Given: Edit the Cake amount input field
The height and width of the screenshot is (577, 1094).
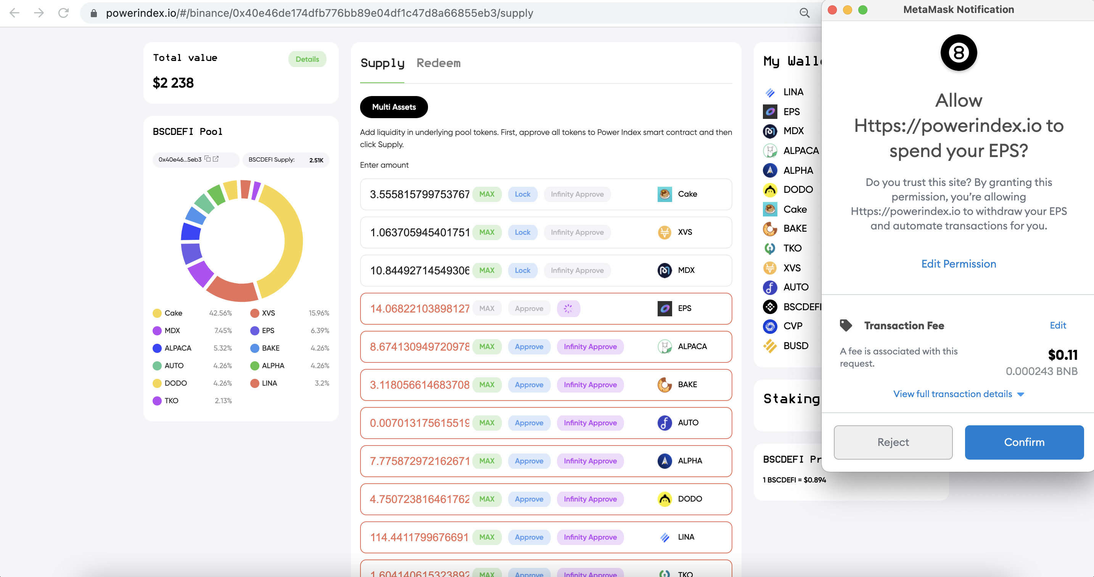Looking at the screenshot, I should 419,194.
